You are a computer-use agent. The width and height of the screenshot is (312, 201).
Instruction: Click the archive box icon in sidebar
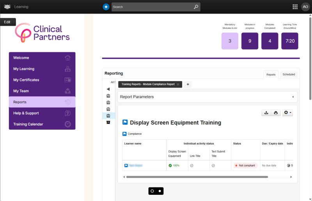[x=108, y=122]
